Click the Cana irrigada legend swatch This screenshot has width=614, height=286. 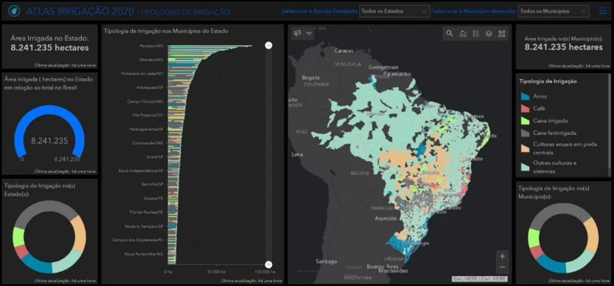pyautogui.click(x=525, y=121)
